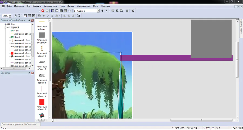
Task: Pin the Свойства panel
Action: tap(29, 73)
